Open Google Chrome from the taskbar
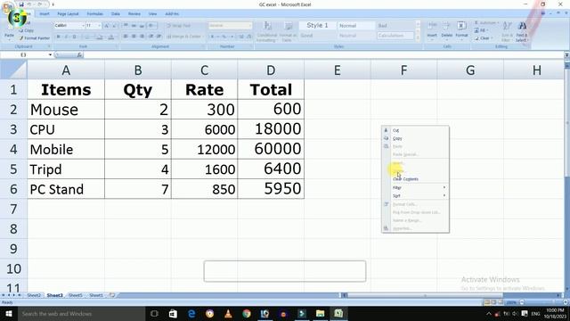The image size is (570, 321). (247, 313)
